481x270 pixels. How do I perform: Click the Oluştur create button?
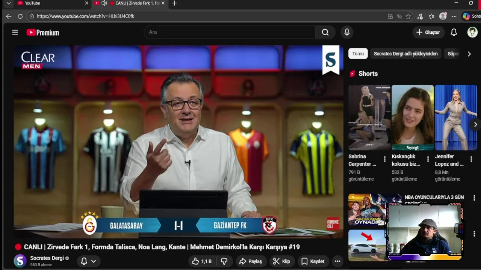pyautogui.click(x=428, y=32)
